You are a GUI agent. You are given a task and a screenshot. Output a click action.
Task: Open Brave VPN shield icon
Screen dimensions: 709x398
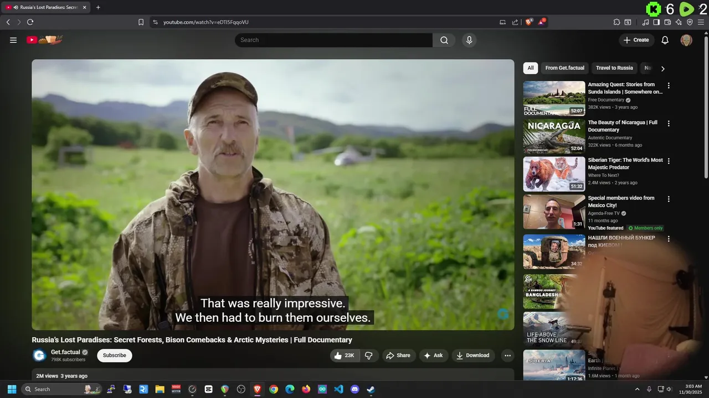(x=690, y=22)
